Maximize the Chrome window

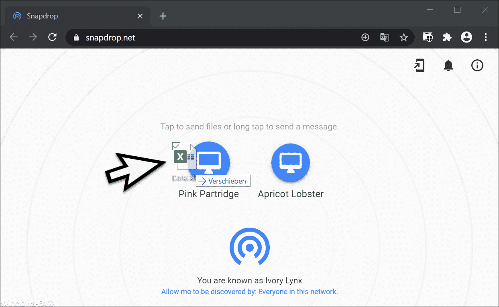(x=457, y=10)
